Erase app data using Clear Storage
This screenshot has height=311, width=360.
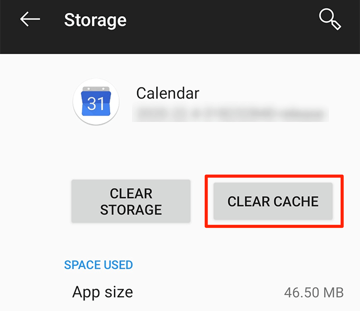coord(131,201)
